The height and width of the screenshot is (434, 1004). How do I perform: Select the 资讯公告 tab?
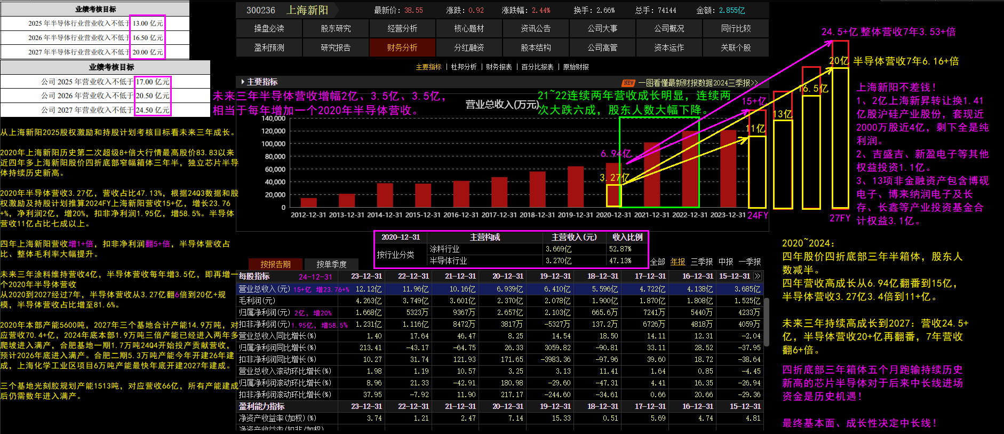(536, 28)
